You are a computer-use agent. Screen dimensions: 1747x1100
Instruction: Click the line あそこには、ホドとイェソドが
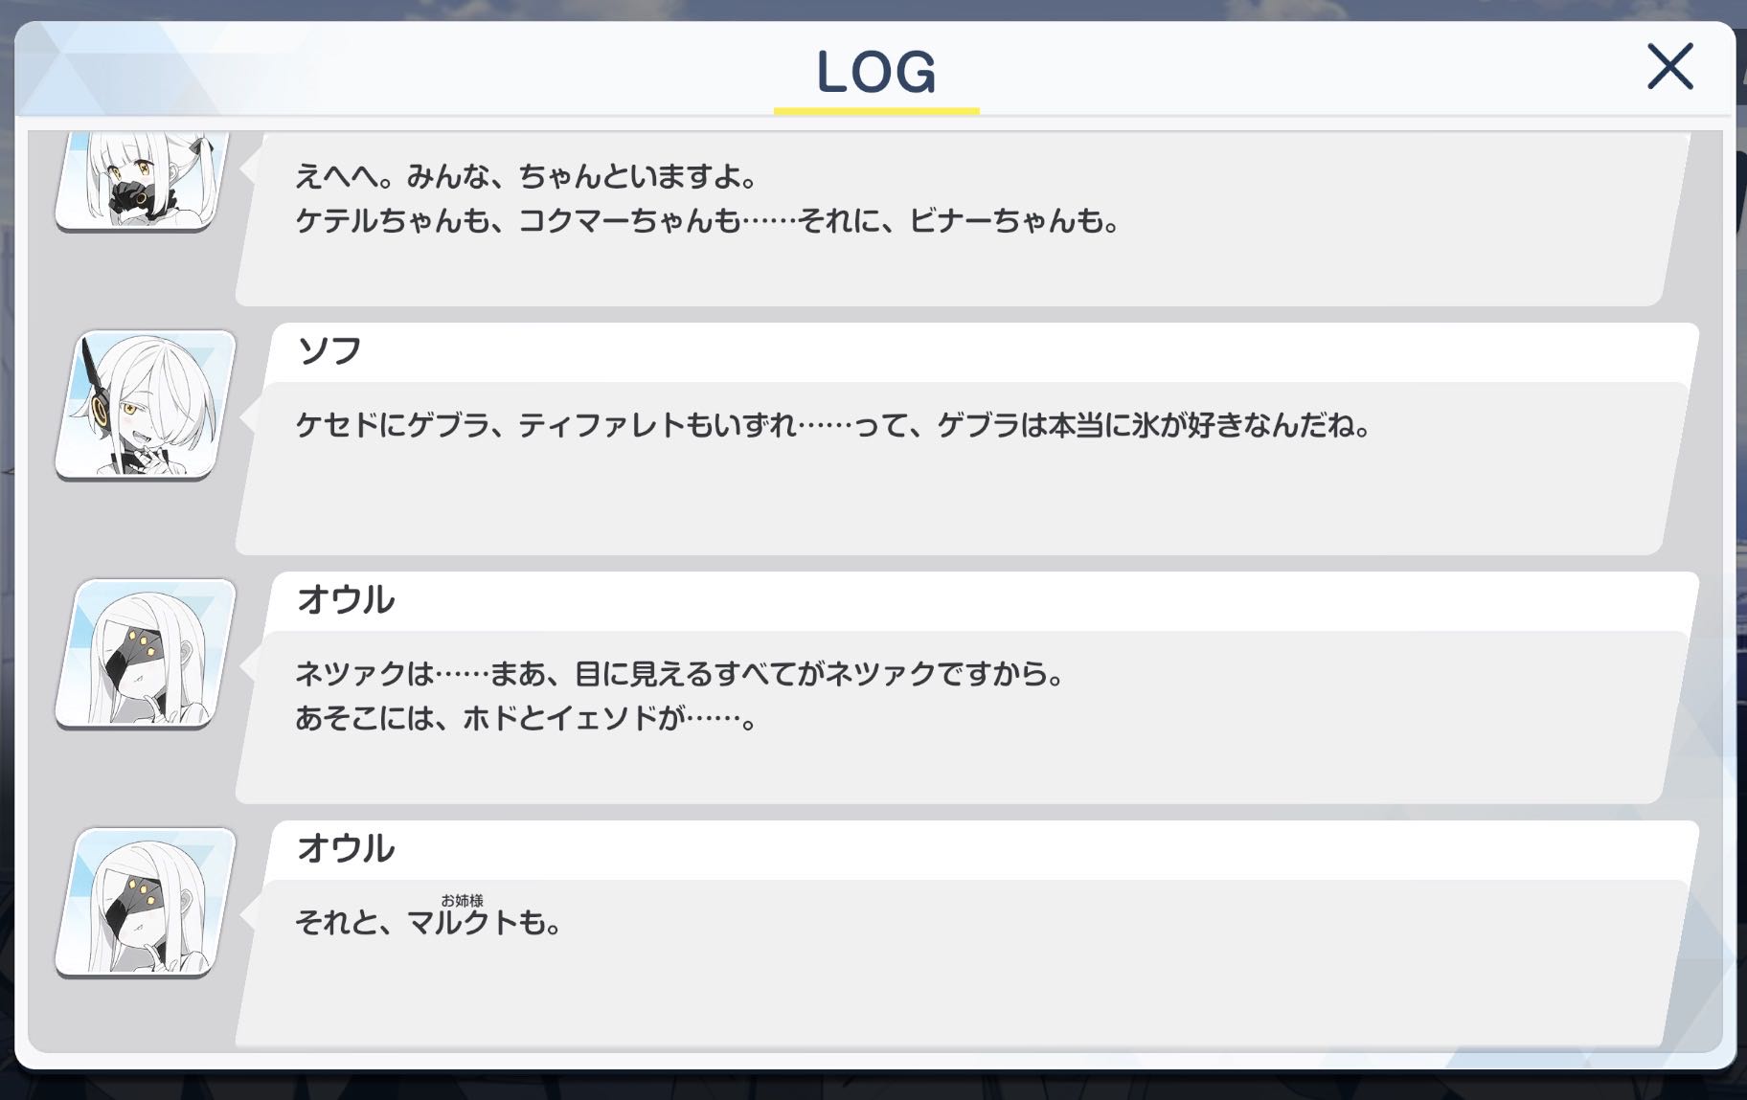527,719
